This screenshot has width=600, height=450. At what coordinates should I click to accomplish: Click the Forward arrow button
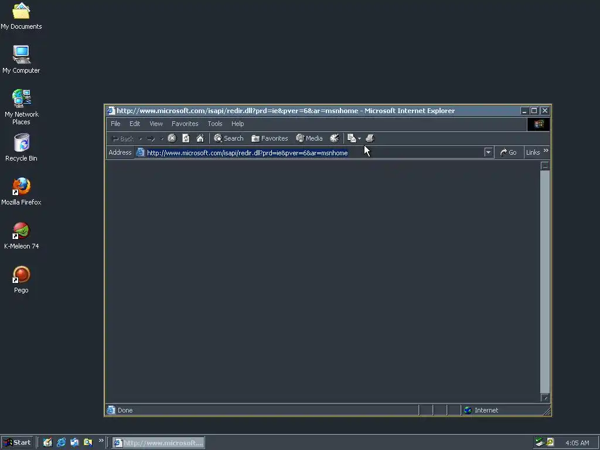[x=151, y=138]
